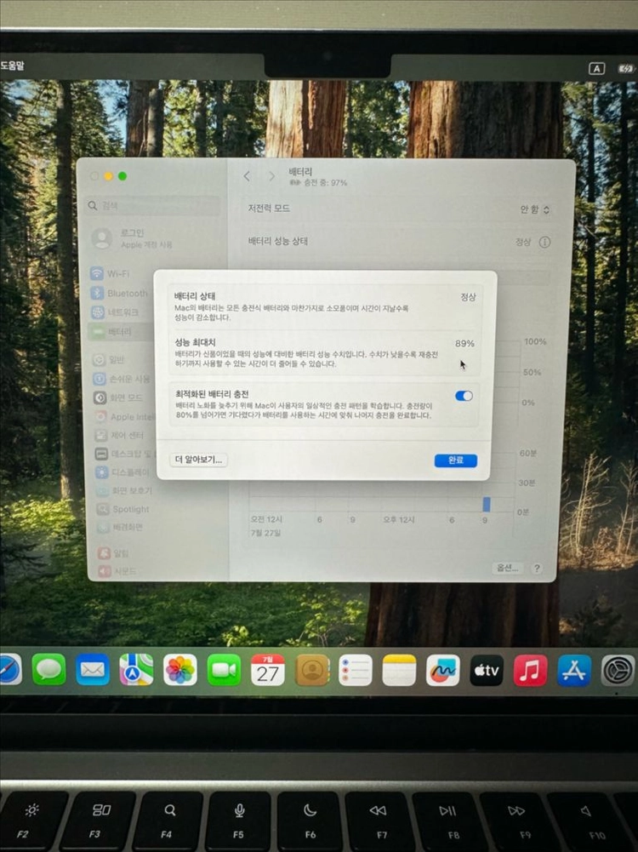The height and width of the screenshot is (852, 638).
Task: Open System Settings from the Dock
Action: pos(618,671)
